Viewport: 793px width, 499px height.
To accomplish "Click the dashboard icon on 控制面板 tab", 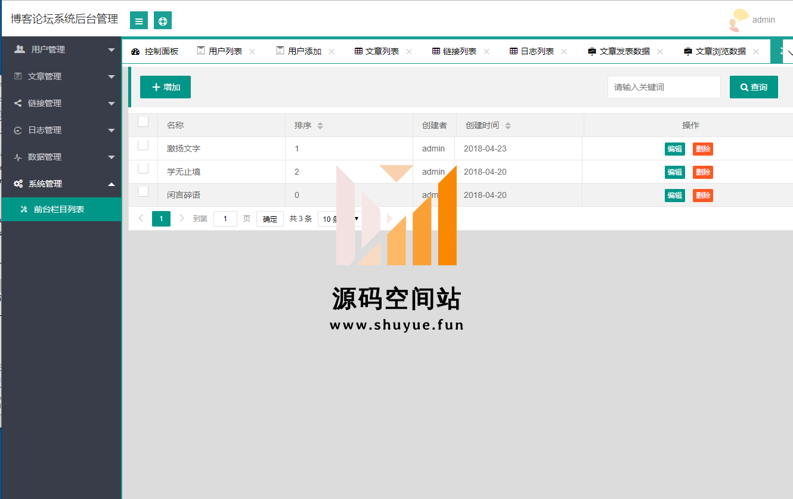I will point(135,51).
